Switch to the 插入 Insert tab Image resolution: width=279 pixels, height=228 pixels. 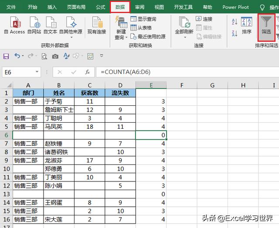point(52,7)
